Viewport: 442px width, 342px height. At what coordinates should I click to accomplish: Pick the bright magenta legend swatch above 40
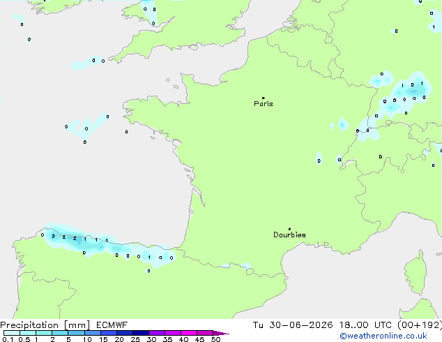[189, 333]
